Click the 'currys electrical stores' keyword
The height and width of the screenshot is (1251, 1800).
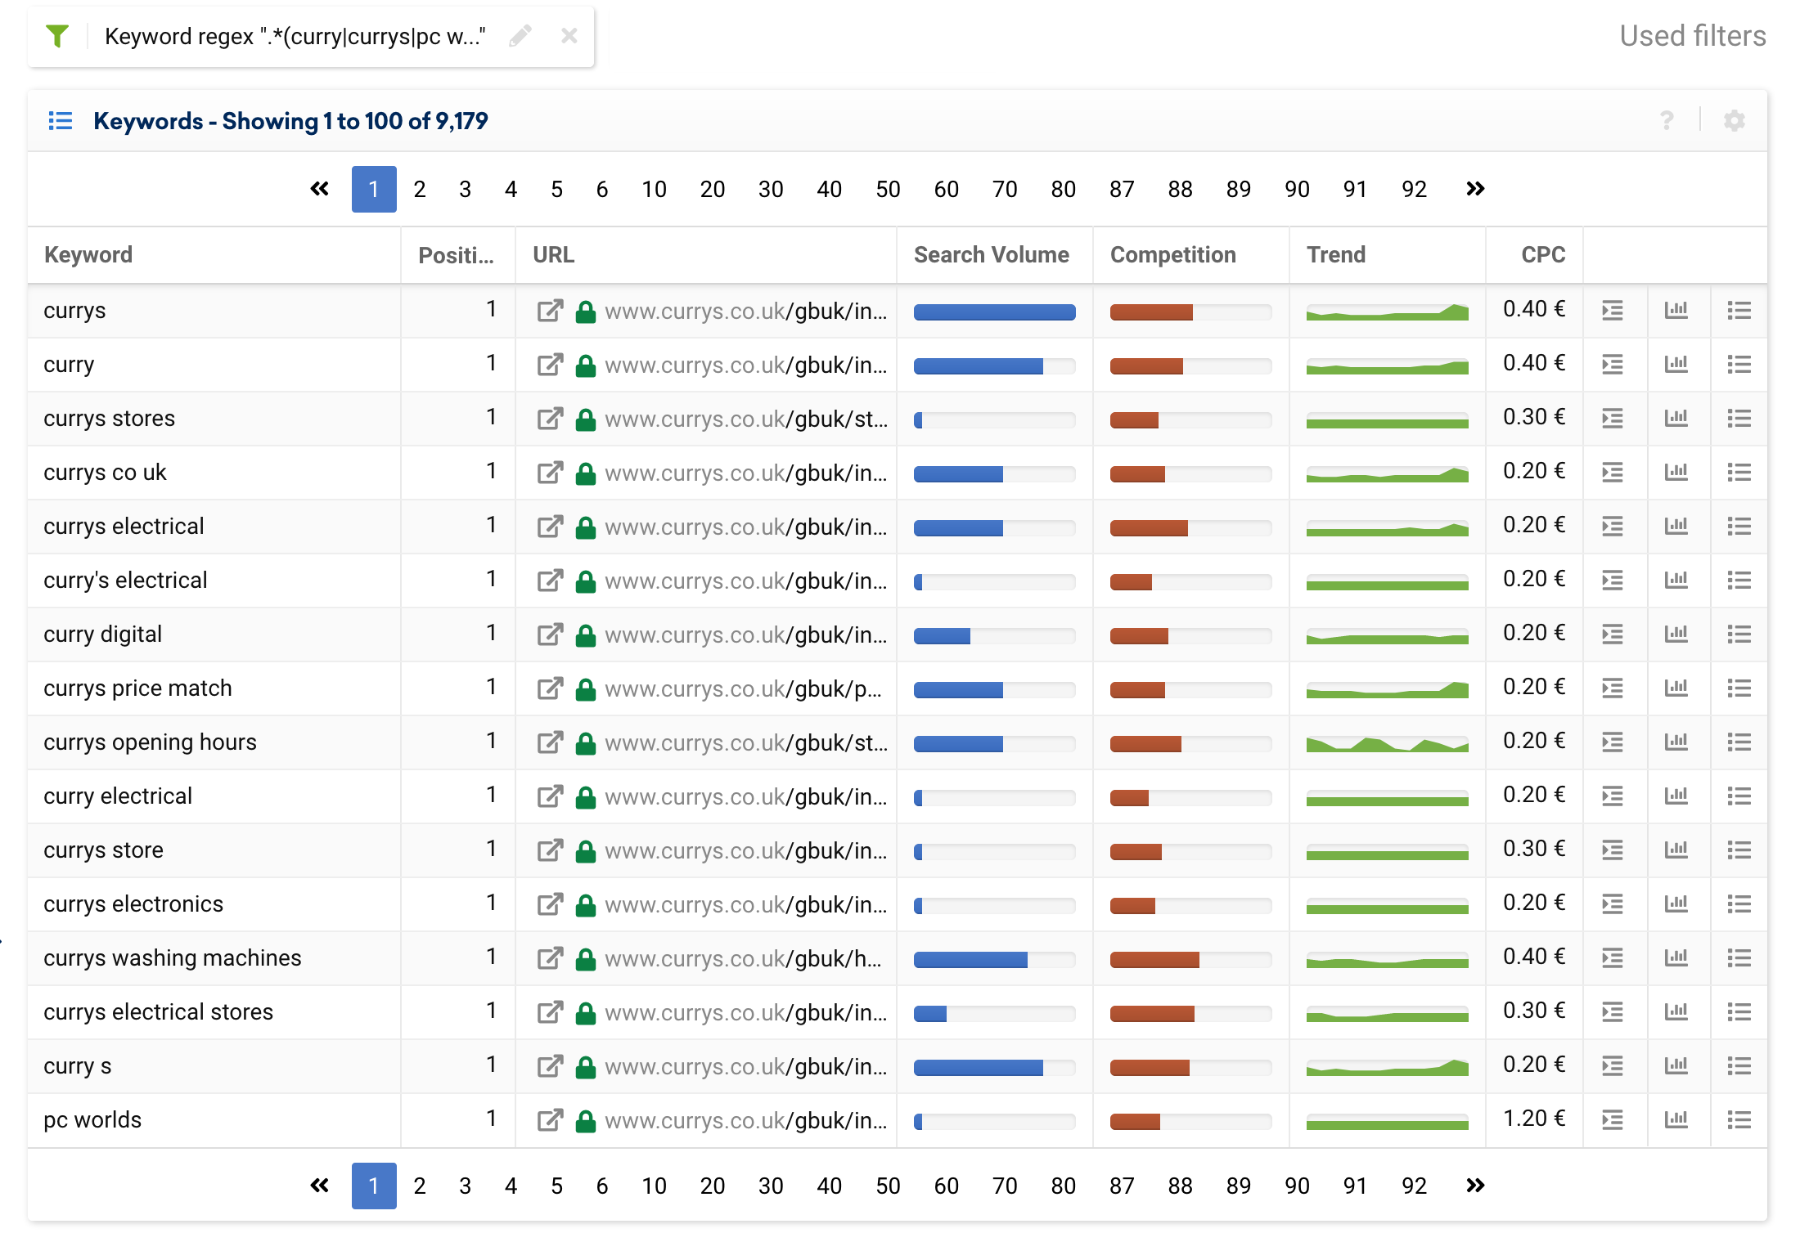[158, 1012]
